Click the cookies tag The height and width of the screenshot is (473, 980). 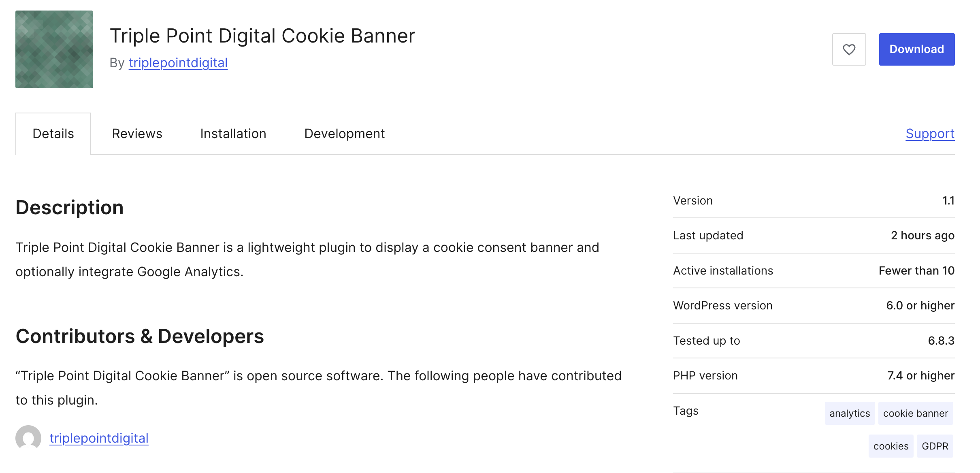(x=891, y=446)
